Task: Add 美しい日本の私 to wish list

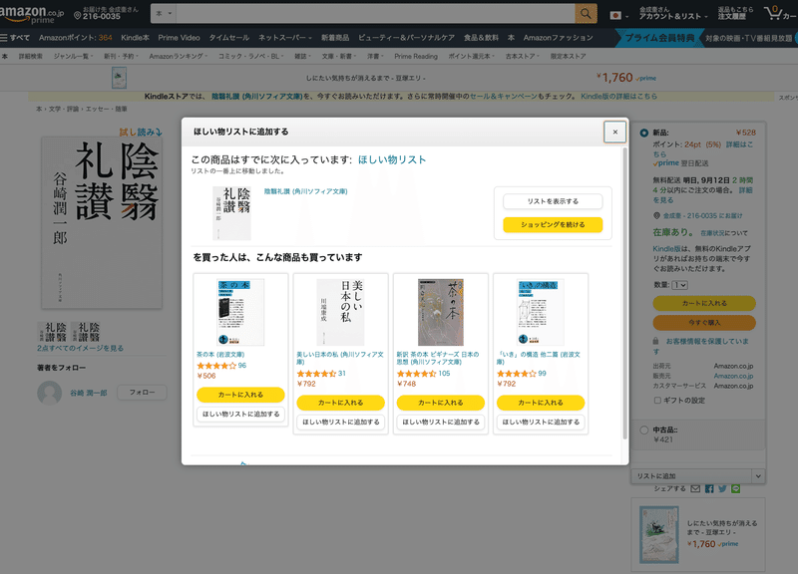Action: [341, 422]
